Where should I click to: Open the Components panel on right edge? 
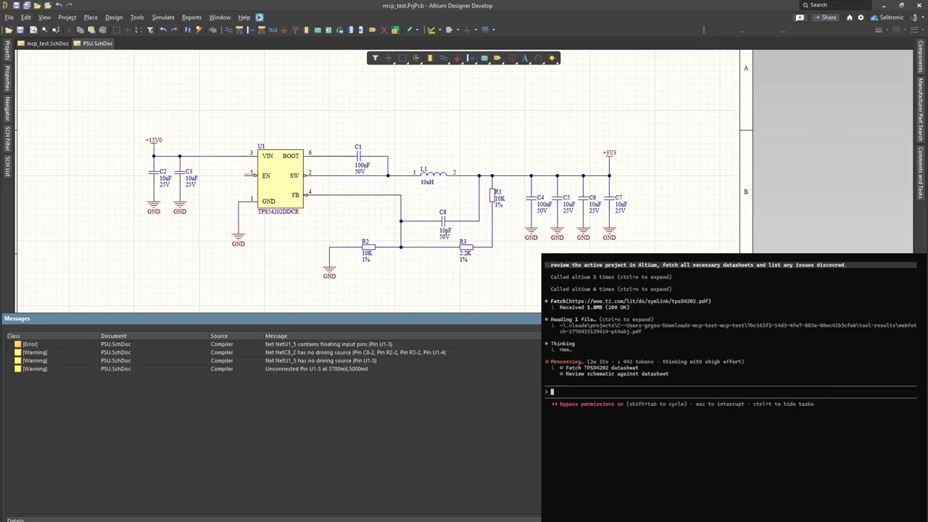(921, 57)
